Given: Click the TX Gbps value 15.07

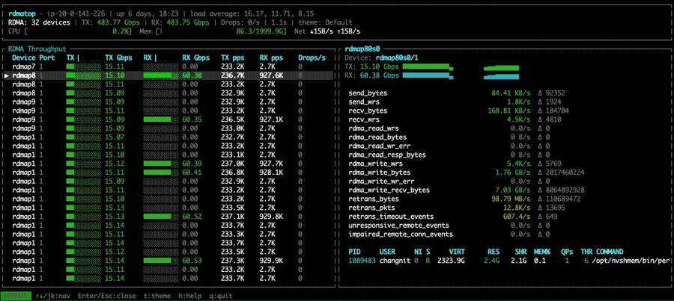Looking at the screenshot, I should (115, 137).
